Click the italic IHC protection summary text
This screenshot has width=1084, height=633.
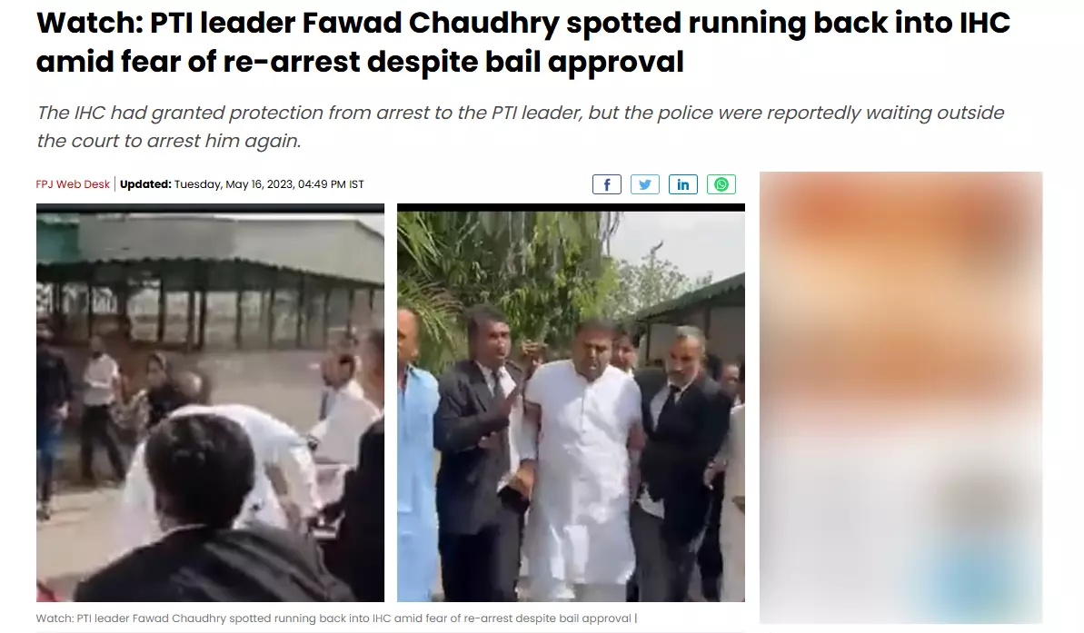(520, 126)
